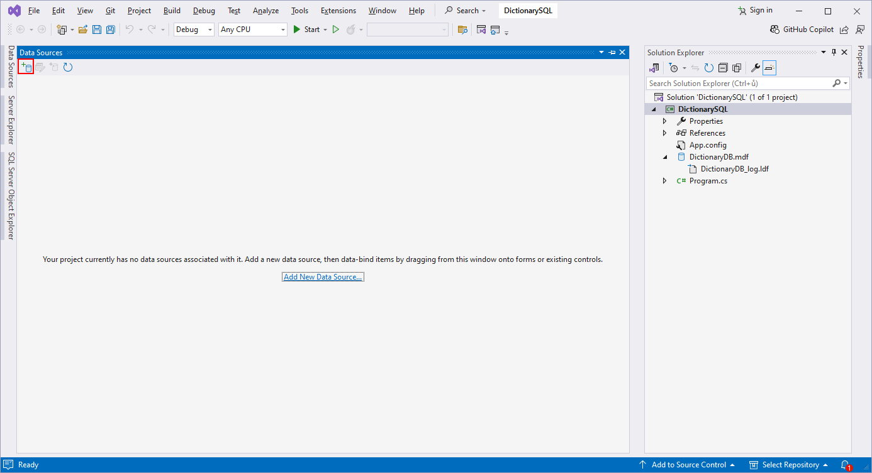Toggle auto-hide pin on Solution Explorer
This screenshot has width=872, height=473.
(x=834, y=53)
